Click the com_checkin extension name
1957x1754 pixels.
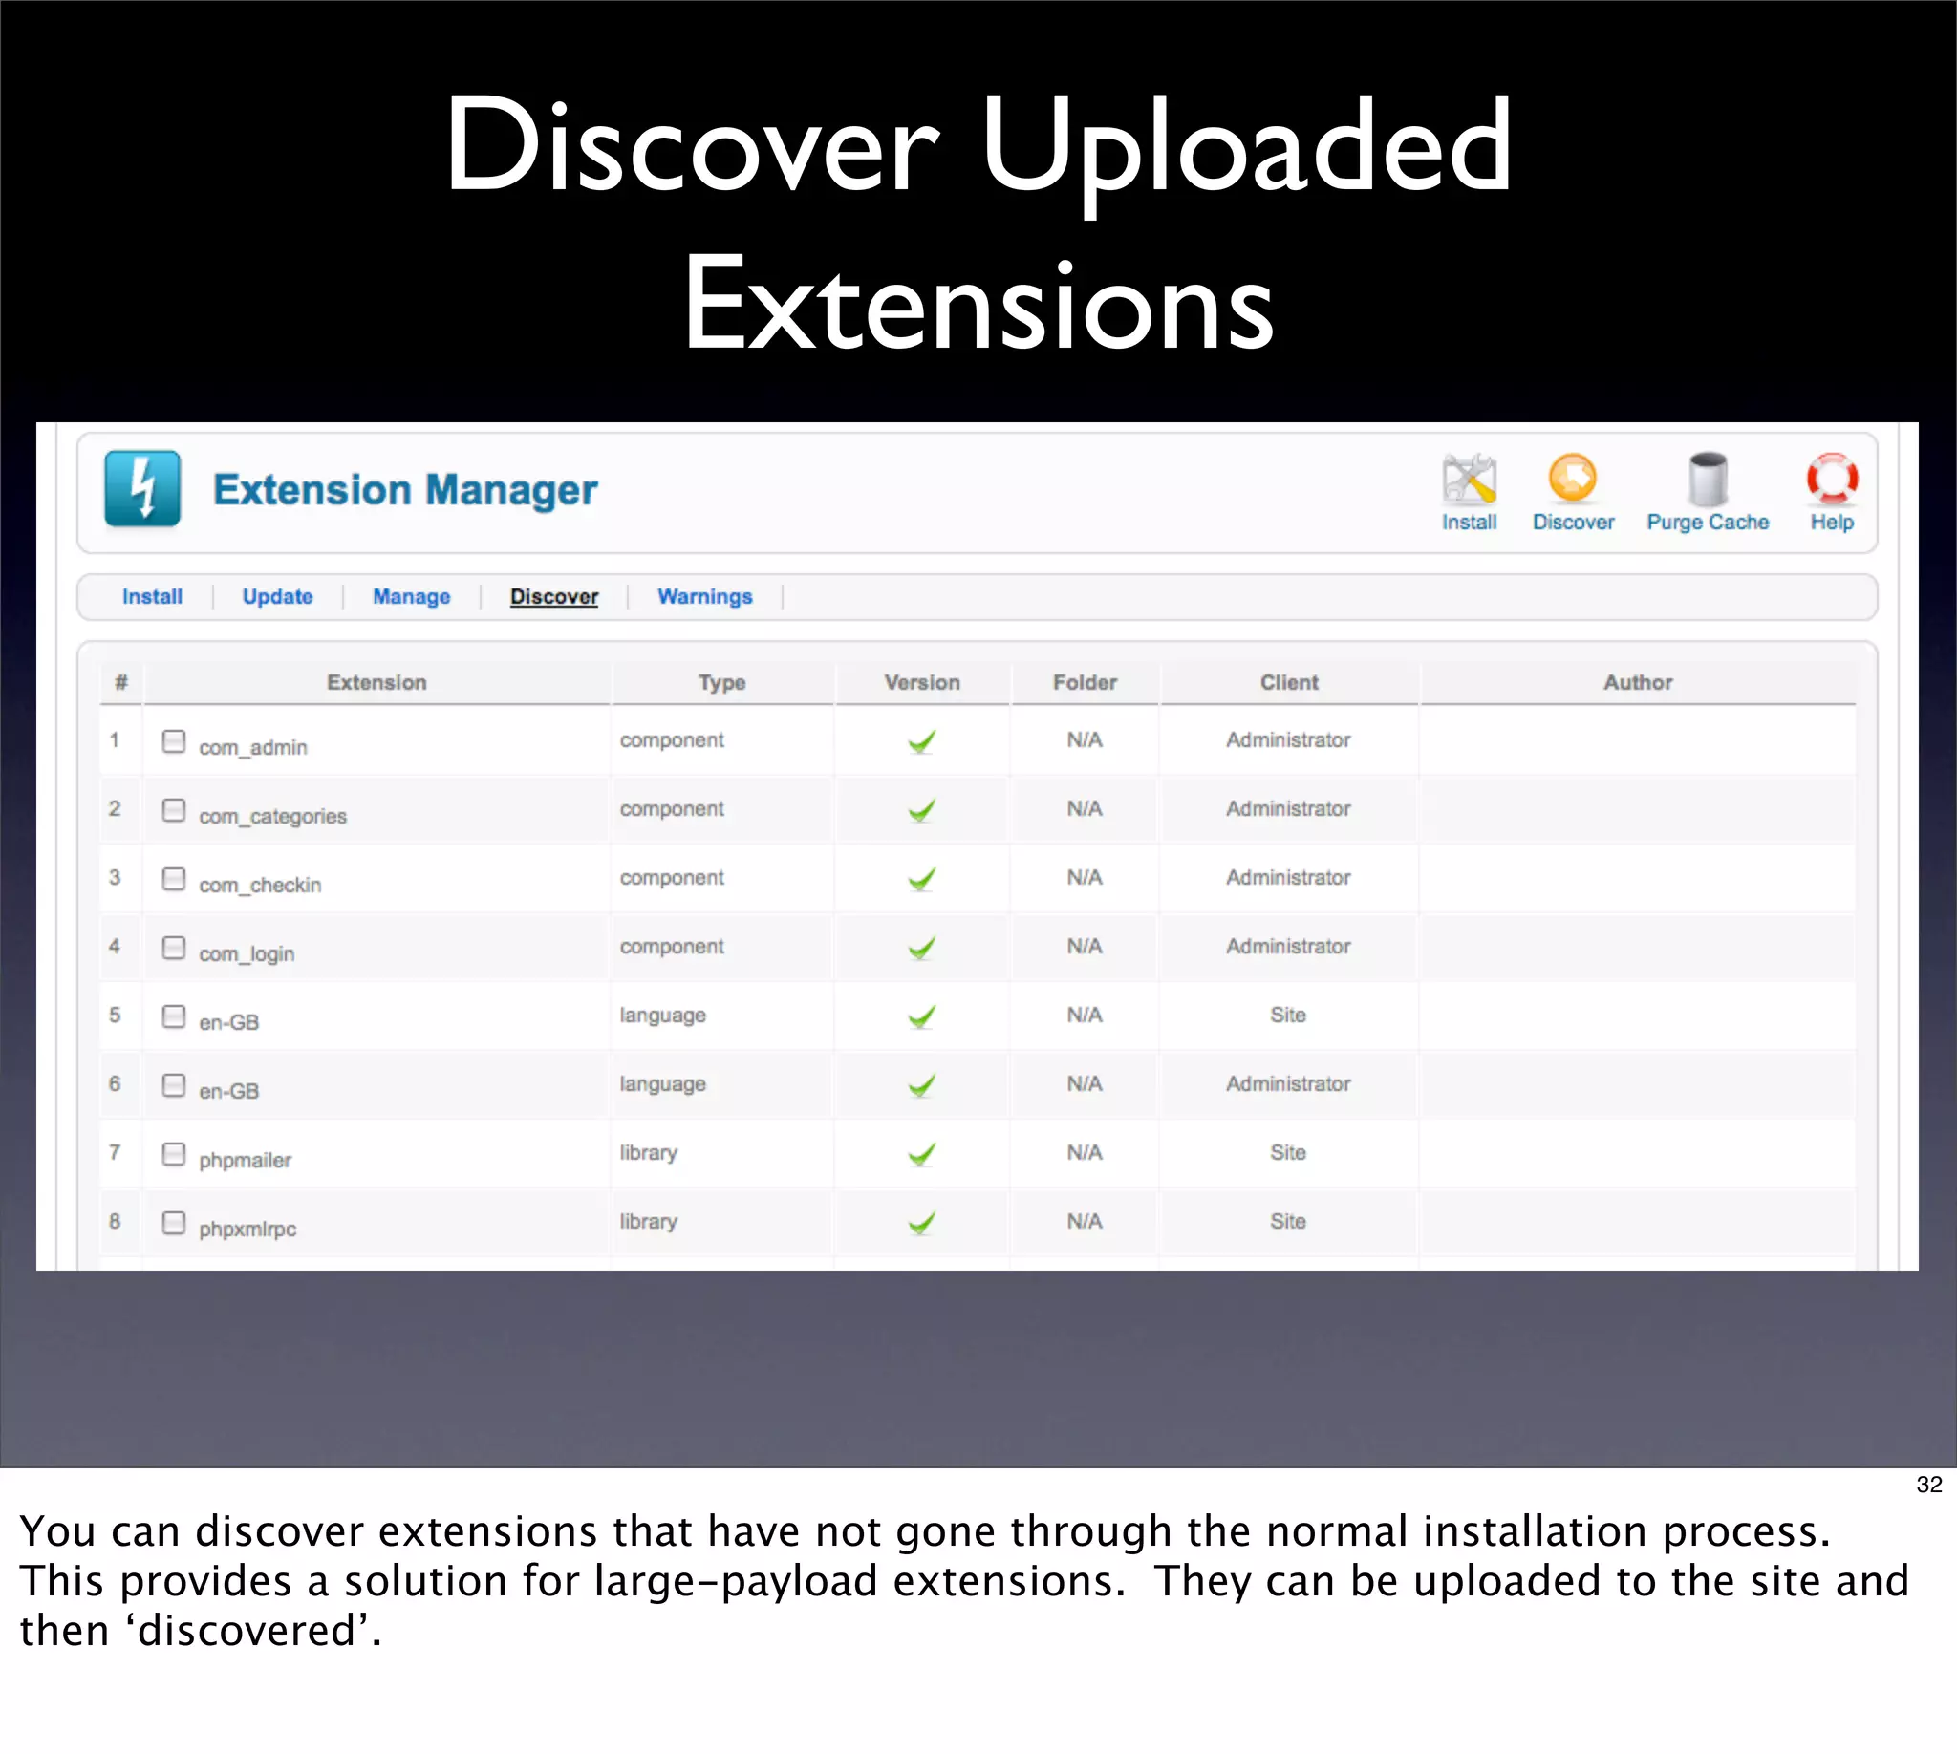coord(260,885)
